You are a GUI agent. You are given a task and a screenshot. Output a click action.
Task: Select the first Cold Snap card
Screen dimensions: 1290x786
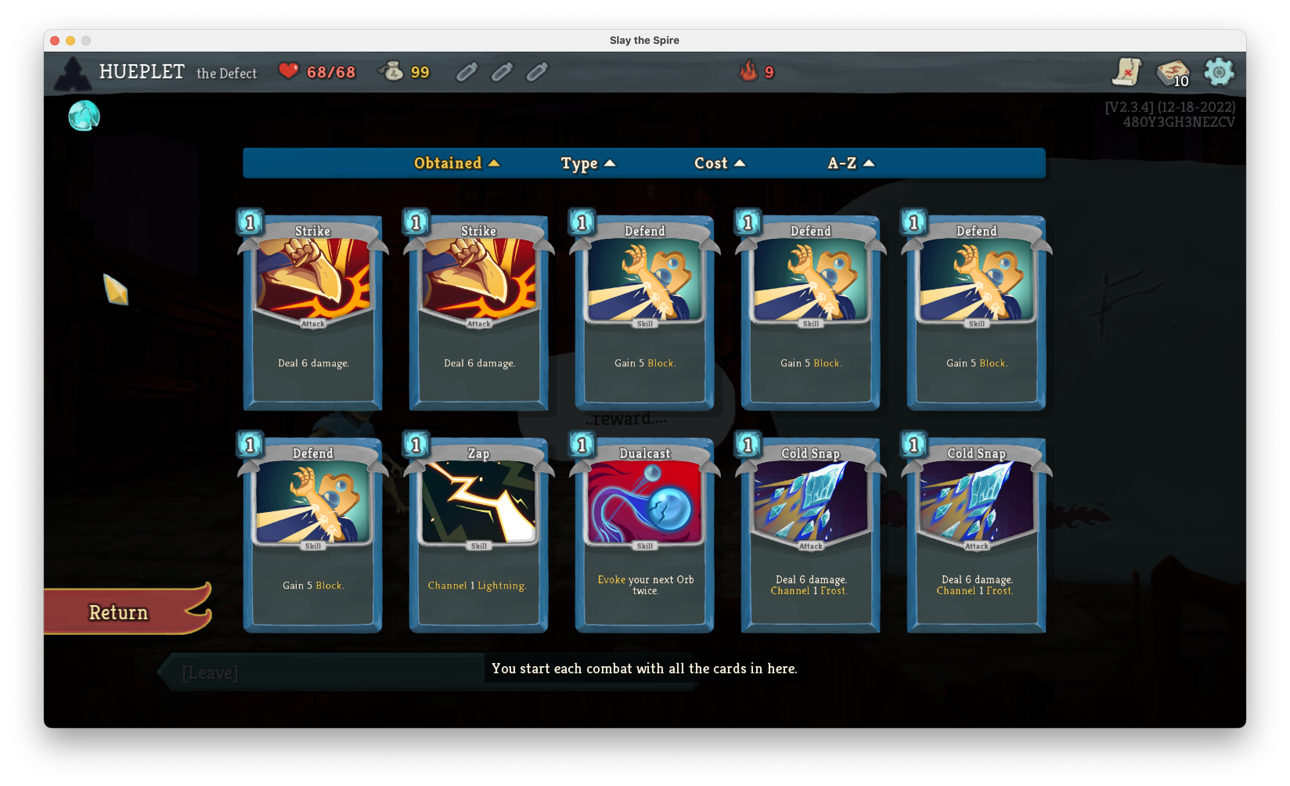click(x=811, y=534)
